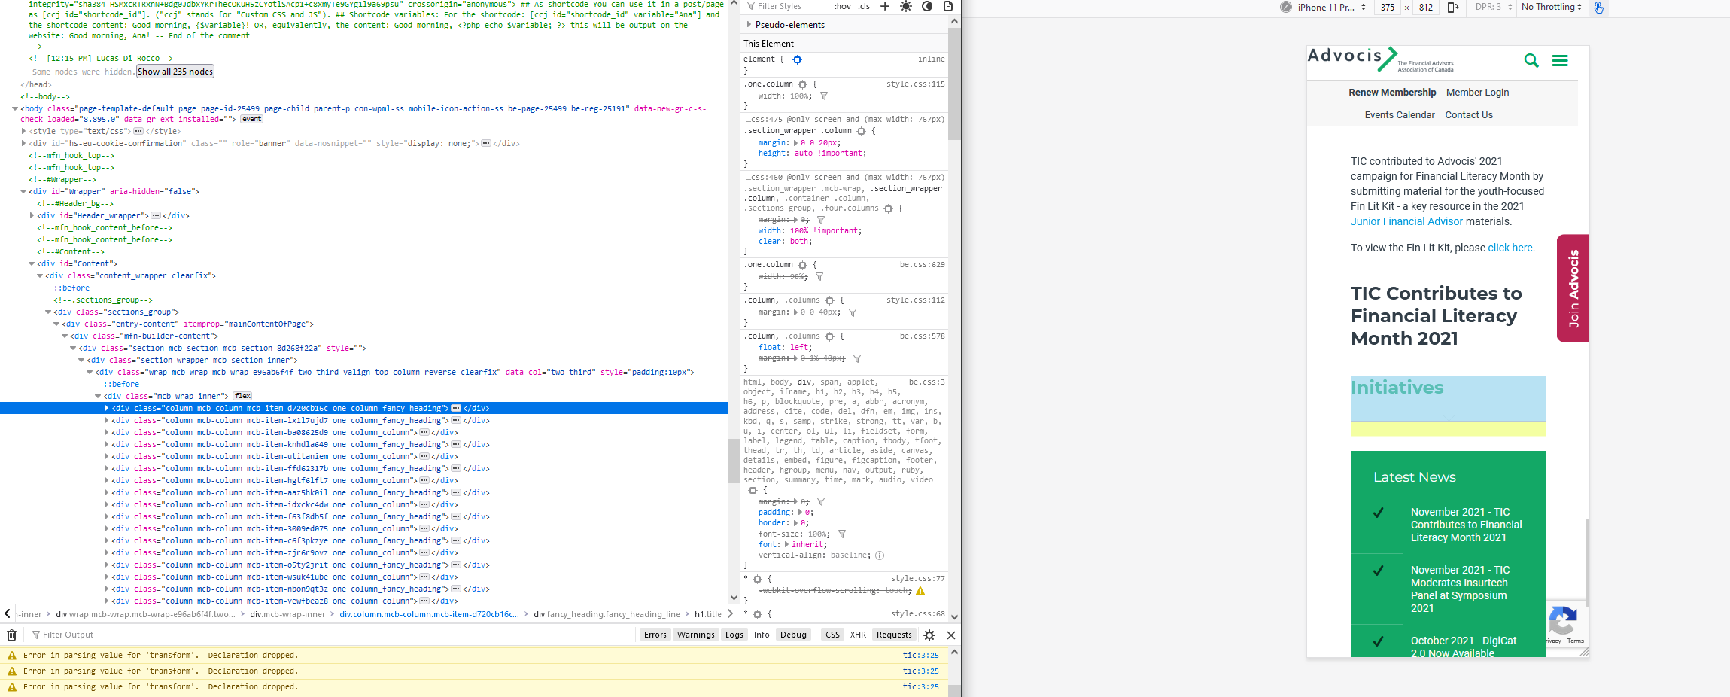
Task: Toggle the .cls classes panel
Action: (x=864, y=6)
